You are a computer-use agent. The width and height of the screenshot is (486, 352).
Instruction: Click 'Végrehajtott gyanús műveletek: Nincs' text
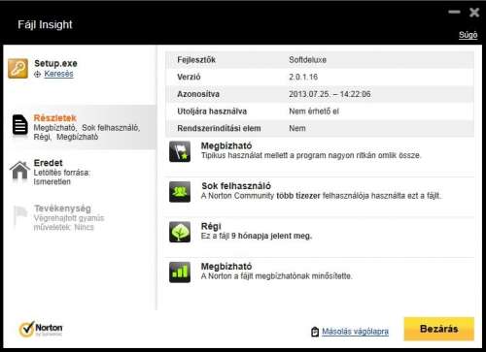[x=69, y=223]
